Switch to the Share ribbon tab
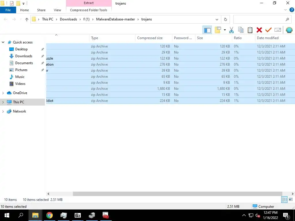Image resolution: width=295 pixels, height=221 pixels. click(x=41, y=10)
